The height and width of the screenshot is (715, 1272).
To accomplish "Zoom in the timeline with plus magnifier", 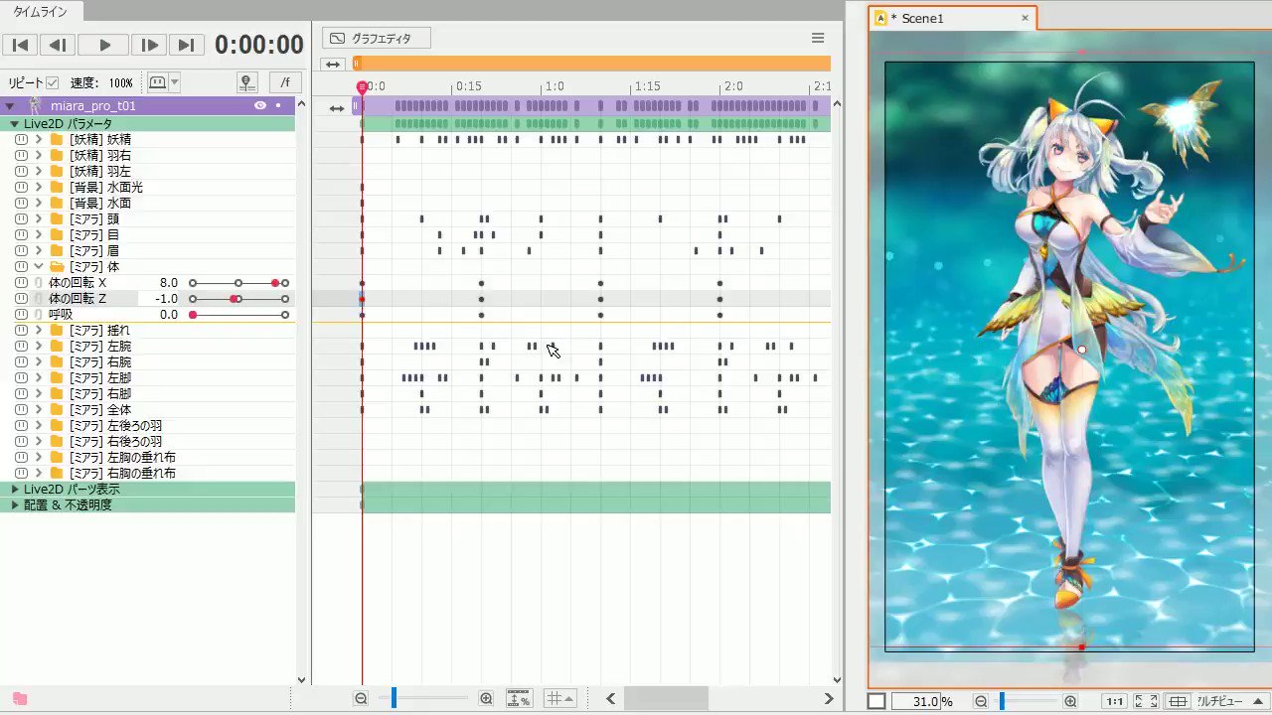I will tap(486, 699).
